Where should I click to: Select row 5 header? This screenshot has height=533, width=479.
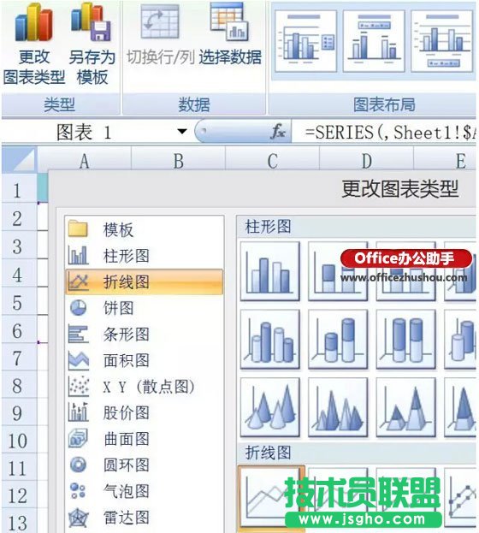tap(19, 301)
